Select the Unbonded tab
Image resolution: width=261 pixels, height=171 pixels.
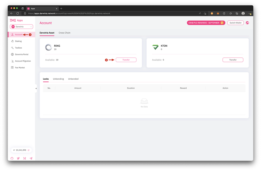click(x=73, y=79)
